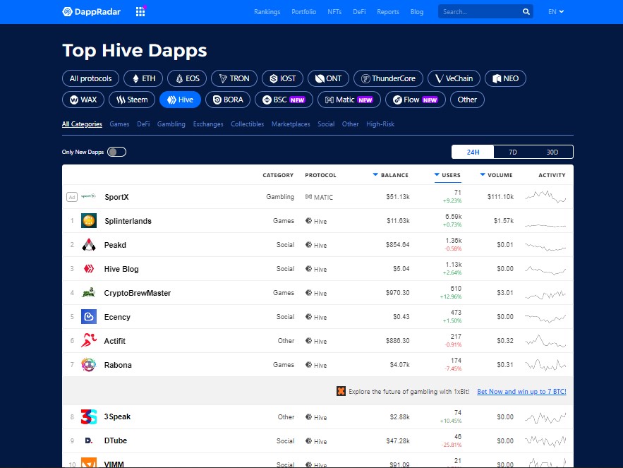Switch to the 24H timeframe
Viewport: 623px width, 468px height.
[473, 152]
